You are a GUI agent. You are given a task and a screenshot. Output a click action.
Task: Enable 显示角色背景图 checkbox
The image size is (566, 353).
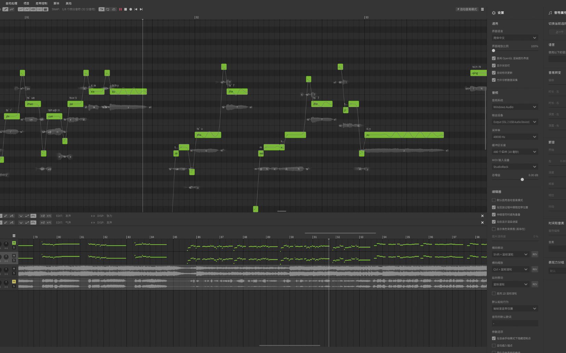pyautogui.click(x=494, y=229)
